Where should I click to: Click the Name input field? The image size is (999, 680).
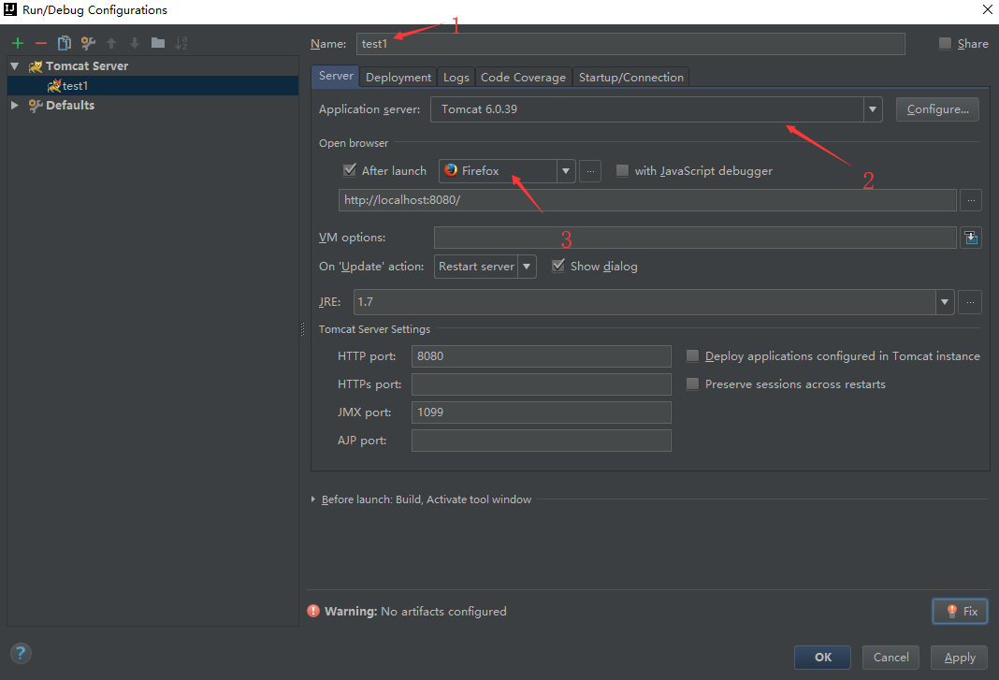point(630,44)
